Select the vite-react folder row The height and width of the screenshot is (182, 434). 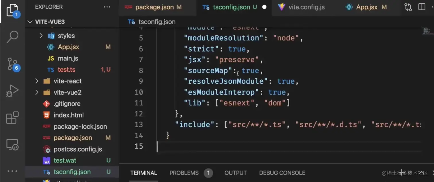(72, 81)
